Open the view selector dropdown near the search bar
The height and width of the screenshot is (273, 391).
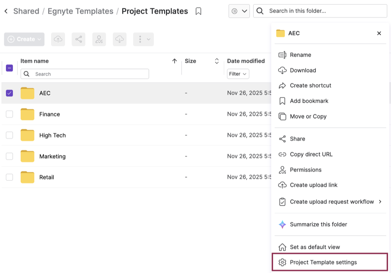point(239,11)
